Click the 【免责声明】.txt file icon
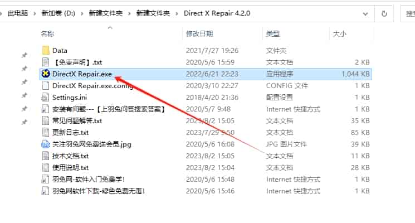415x223 pixels. [46, 62]
